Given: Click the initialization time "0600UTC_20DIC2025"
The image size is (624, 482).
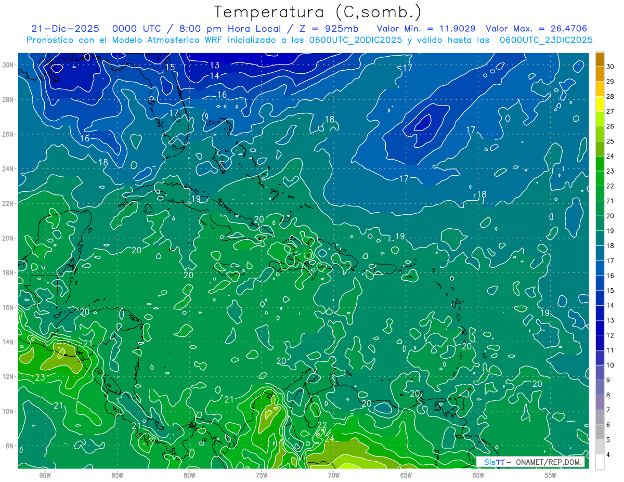Looking at the screenshot, I should point(356,40).
